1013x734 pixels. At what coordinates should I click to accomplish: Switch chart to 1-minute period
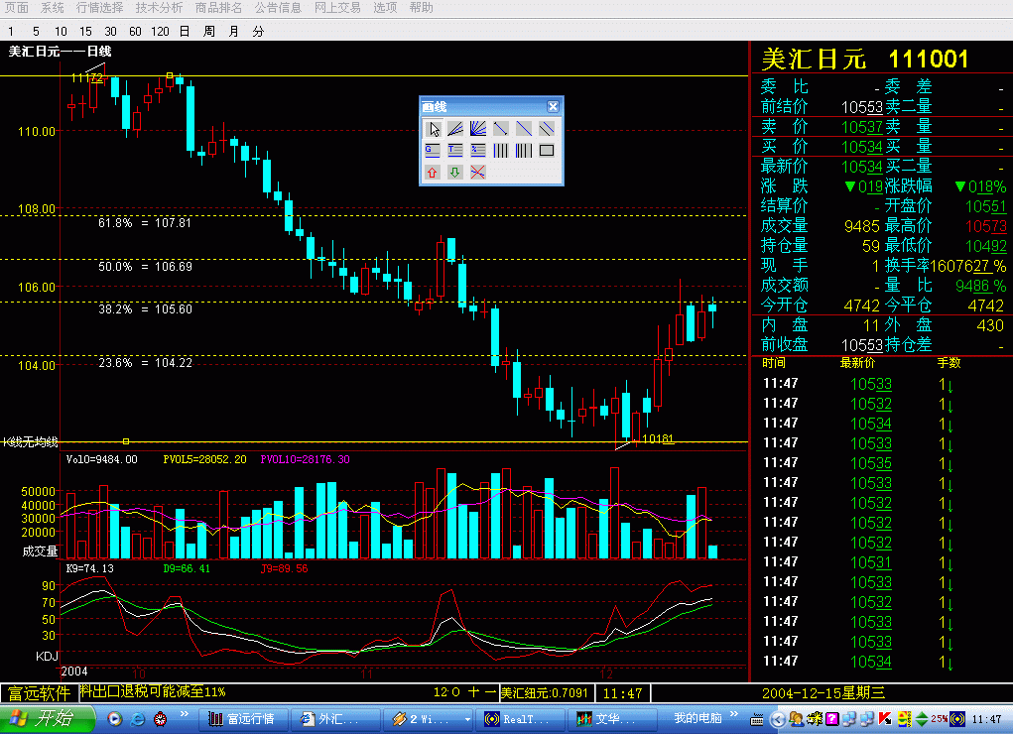[x=11, y=31]
